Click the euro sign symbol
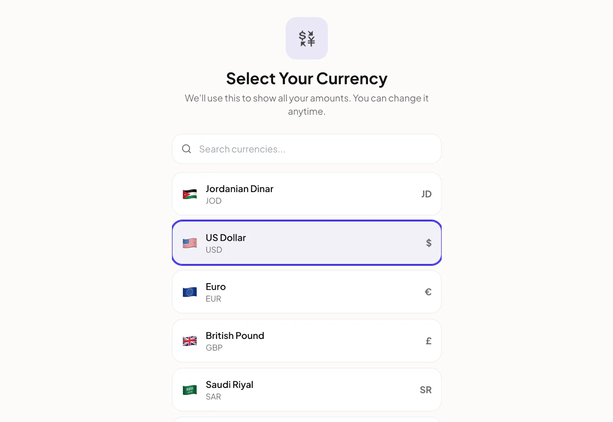The width and height of the screenshot is (613, 422). coord(428,292)
